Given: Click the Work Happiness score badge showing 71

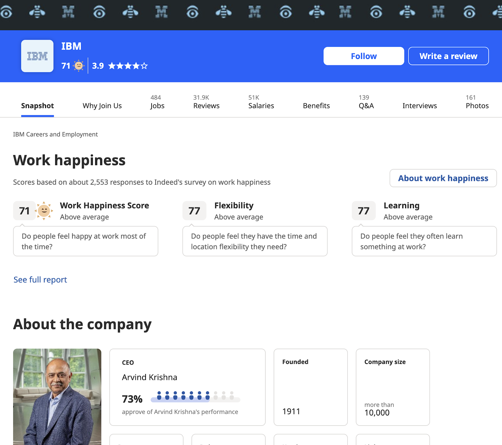Looking at the screenshot, I should [x=24, y=211].
